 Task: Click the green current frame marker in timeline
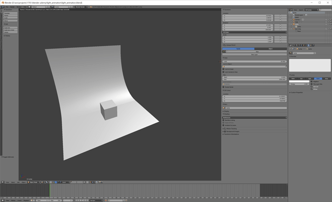pyautogui.click(x=50, y=190)
